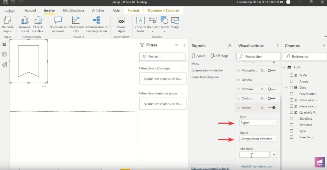Collapse the Champs pane arrow
The height and width of the screenshot is (170, 327).
pos(324,45)
